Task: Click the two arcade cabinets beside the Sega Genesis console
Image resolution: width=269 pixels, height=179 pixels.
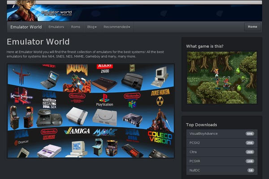Action: pyautogui.click(x=22, y=117)
